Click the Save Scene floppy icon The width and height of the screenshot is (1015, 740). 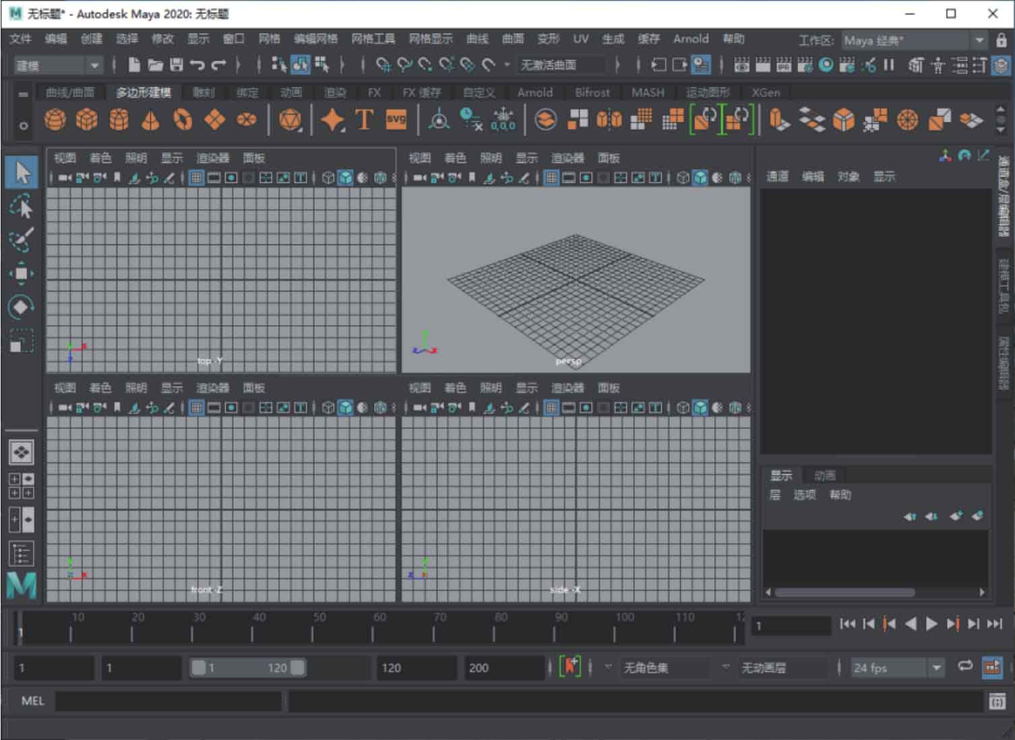(x=177, y=65)
